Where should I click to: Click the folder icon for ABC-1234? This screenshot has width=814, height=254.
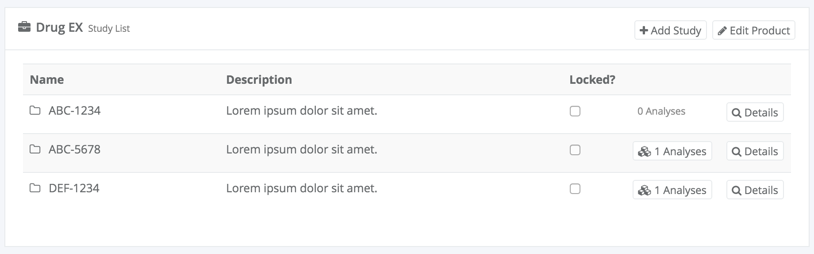point(35,110)
